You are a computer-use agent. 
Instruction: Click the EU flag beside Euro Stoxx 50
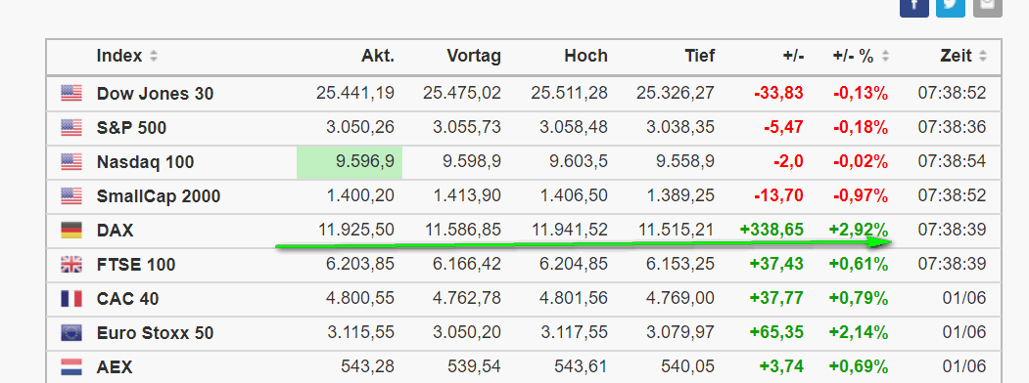71,333
